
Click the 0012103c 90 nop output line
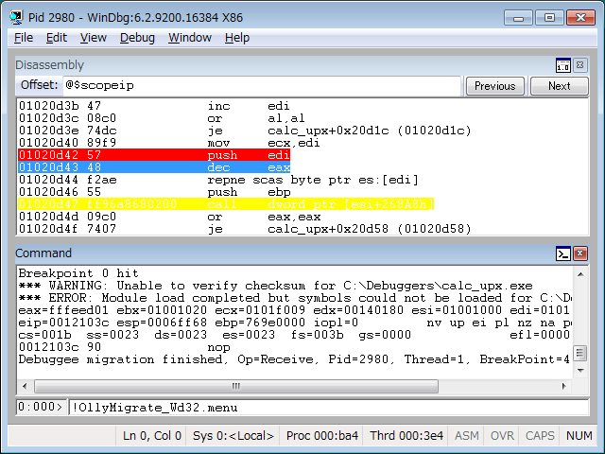(124, 347)
